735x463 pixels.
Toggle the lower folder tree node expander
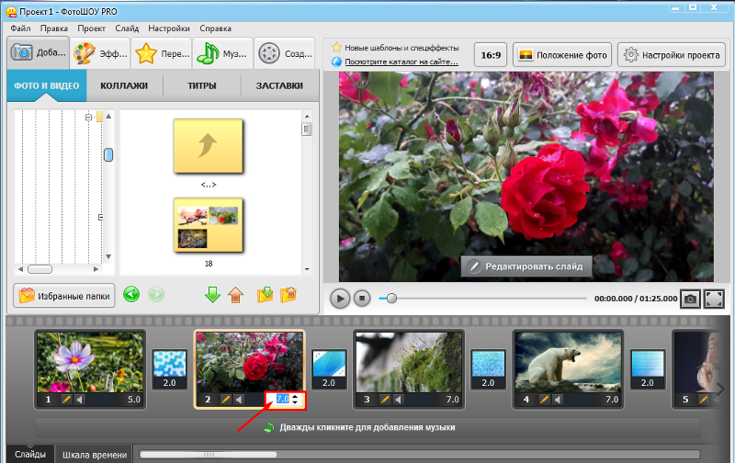(100, 218)
